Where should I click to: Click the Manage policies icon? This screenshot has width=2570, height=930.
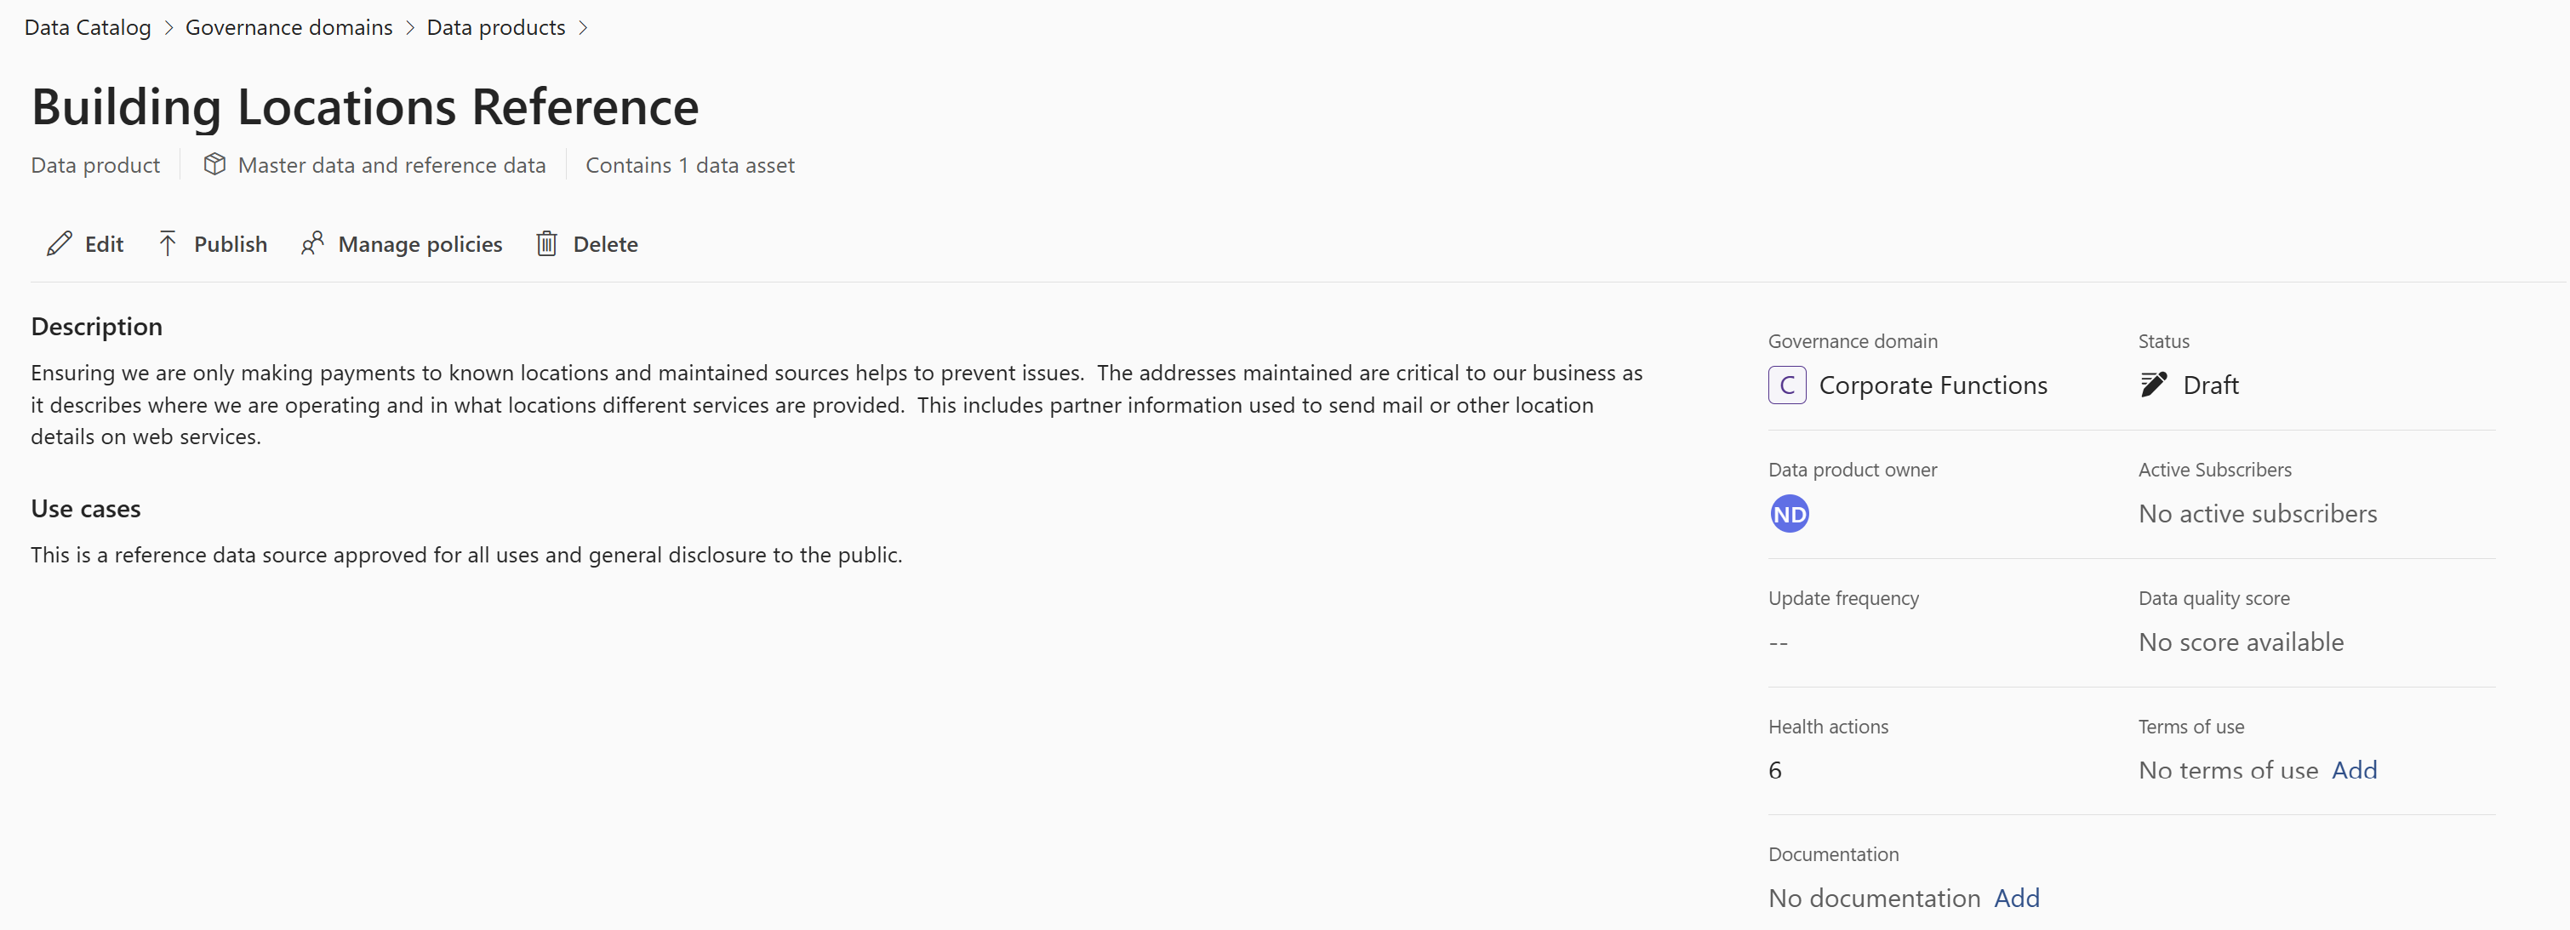coord(311,242)
